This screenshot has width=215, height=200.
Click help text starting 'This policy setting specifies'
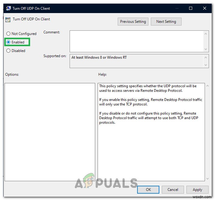(x=148, y=88)
